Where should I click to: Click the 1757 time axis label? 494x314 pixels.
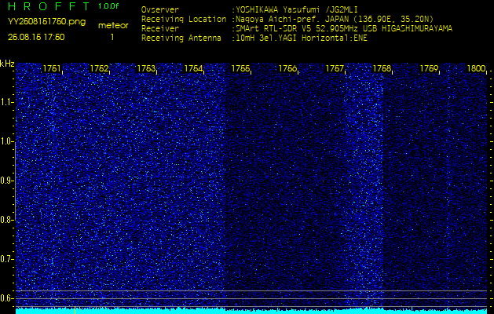point(335,68)
